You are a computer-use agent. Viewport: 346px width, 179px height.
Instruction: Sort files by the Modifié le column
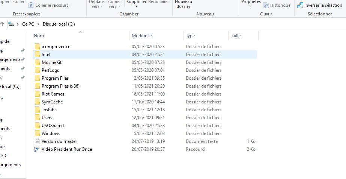(141, 36)
